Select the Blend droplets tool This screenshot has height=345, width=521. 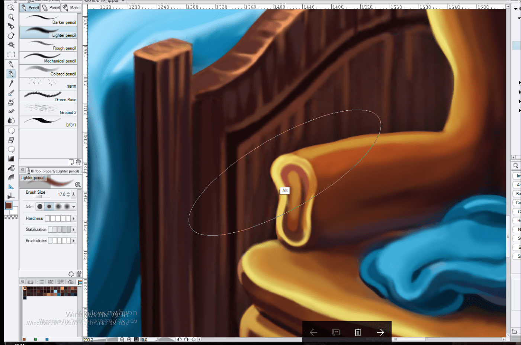(11, 120)
